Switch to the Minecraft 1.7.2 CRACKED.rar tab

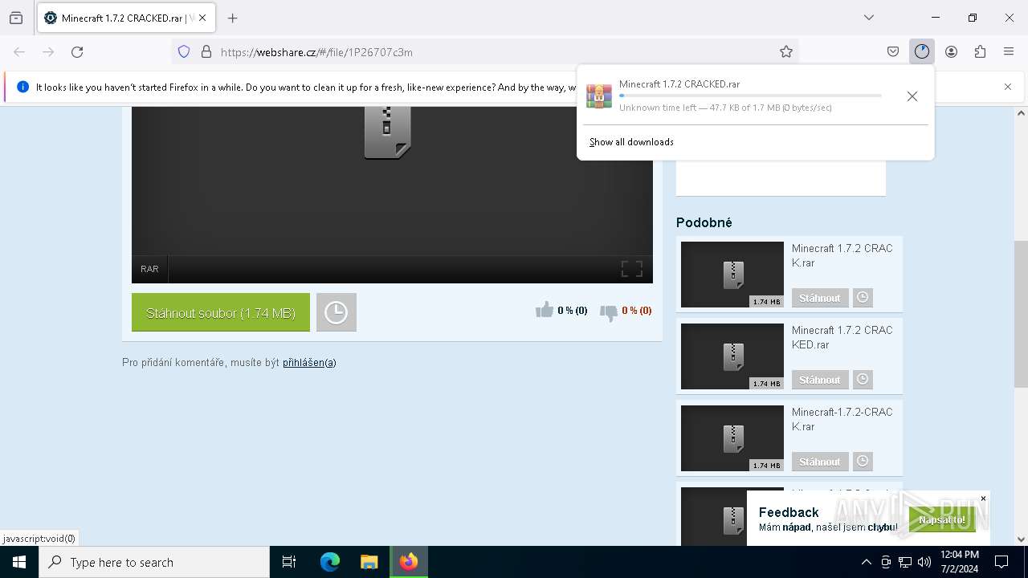(x=126, y=18)
